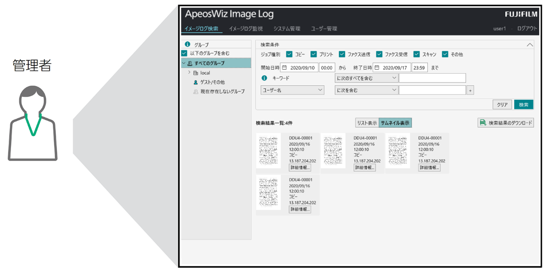This screenshot has height=272, width=544.
Task: Open 詳細情報 for second thumbnail result
Action: tap(364, 167)
